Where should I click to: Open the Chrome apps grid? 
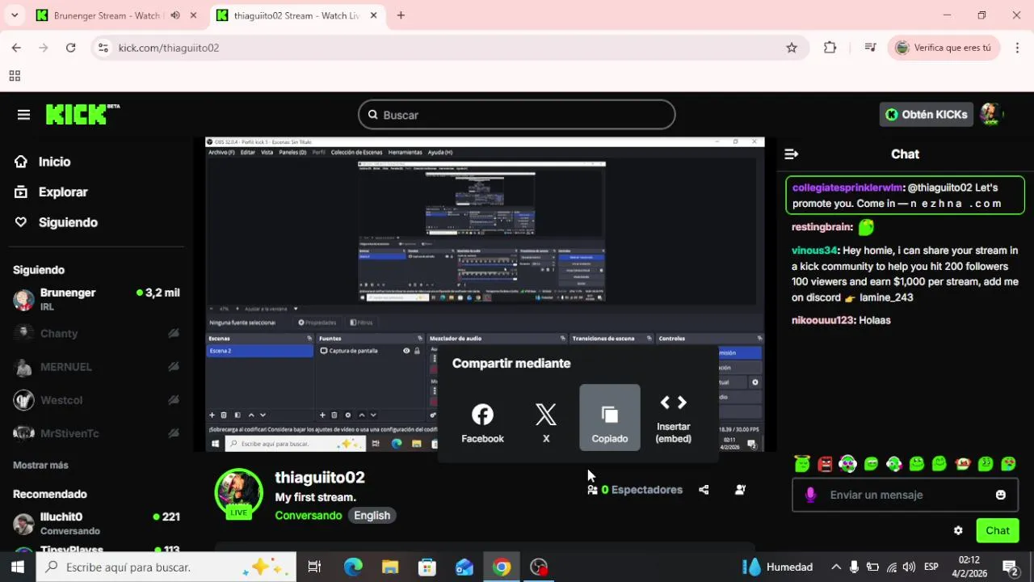point(15,76)
